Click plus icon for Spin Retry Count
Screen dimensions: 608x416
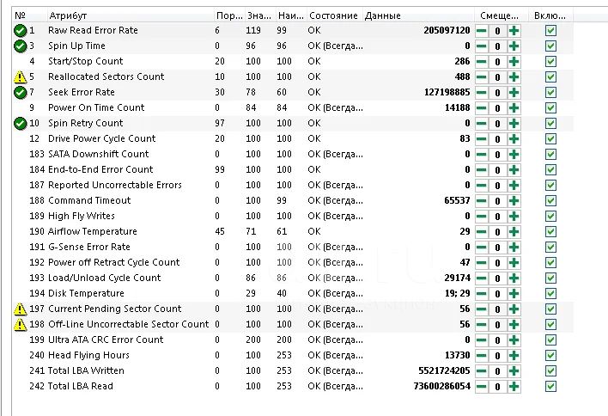pyautogui.click(x=514, y=124)
